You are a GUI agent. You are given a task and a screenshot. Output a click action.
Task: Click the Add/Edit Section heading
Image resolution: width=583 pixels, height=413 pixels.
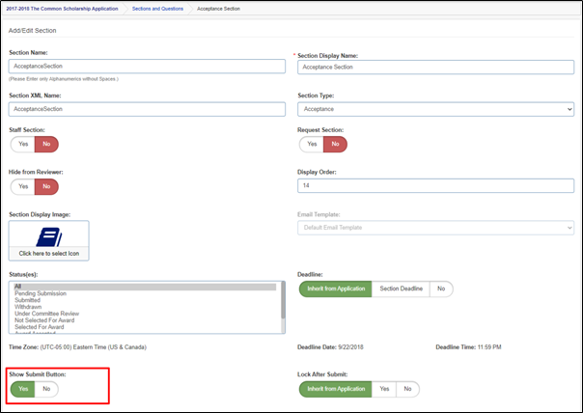click(x=33, y=31)
